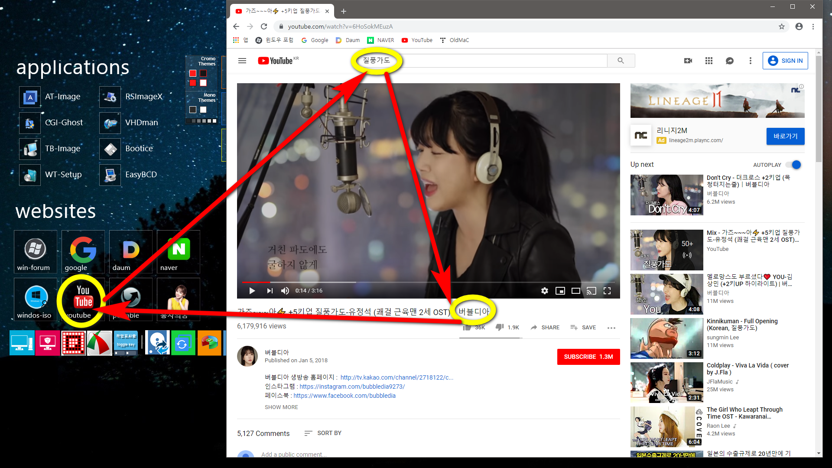Open the google website tile on desktop
Viewport: 832px width, 468px height.
point(83,252)
